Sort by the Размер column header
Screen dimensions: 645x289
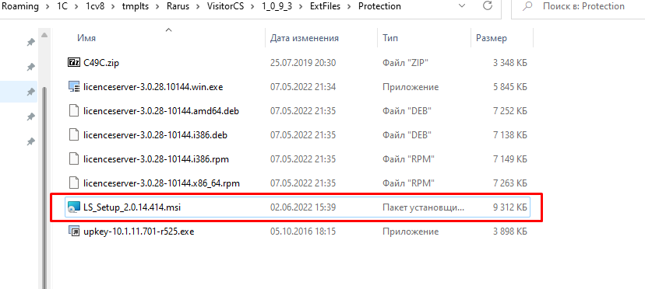[x=492, y=38]
